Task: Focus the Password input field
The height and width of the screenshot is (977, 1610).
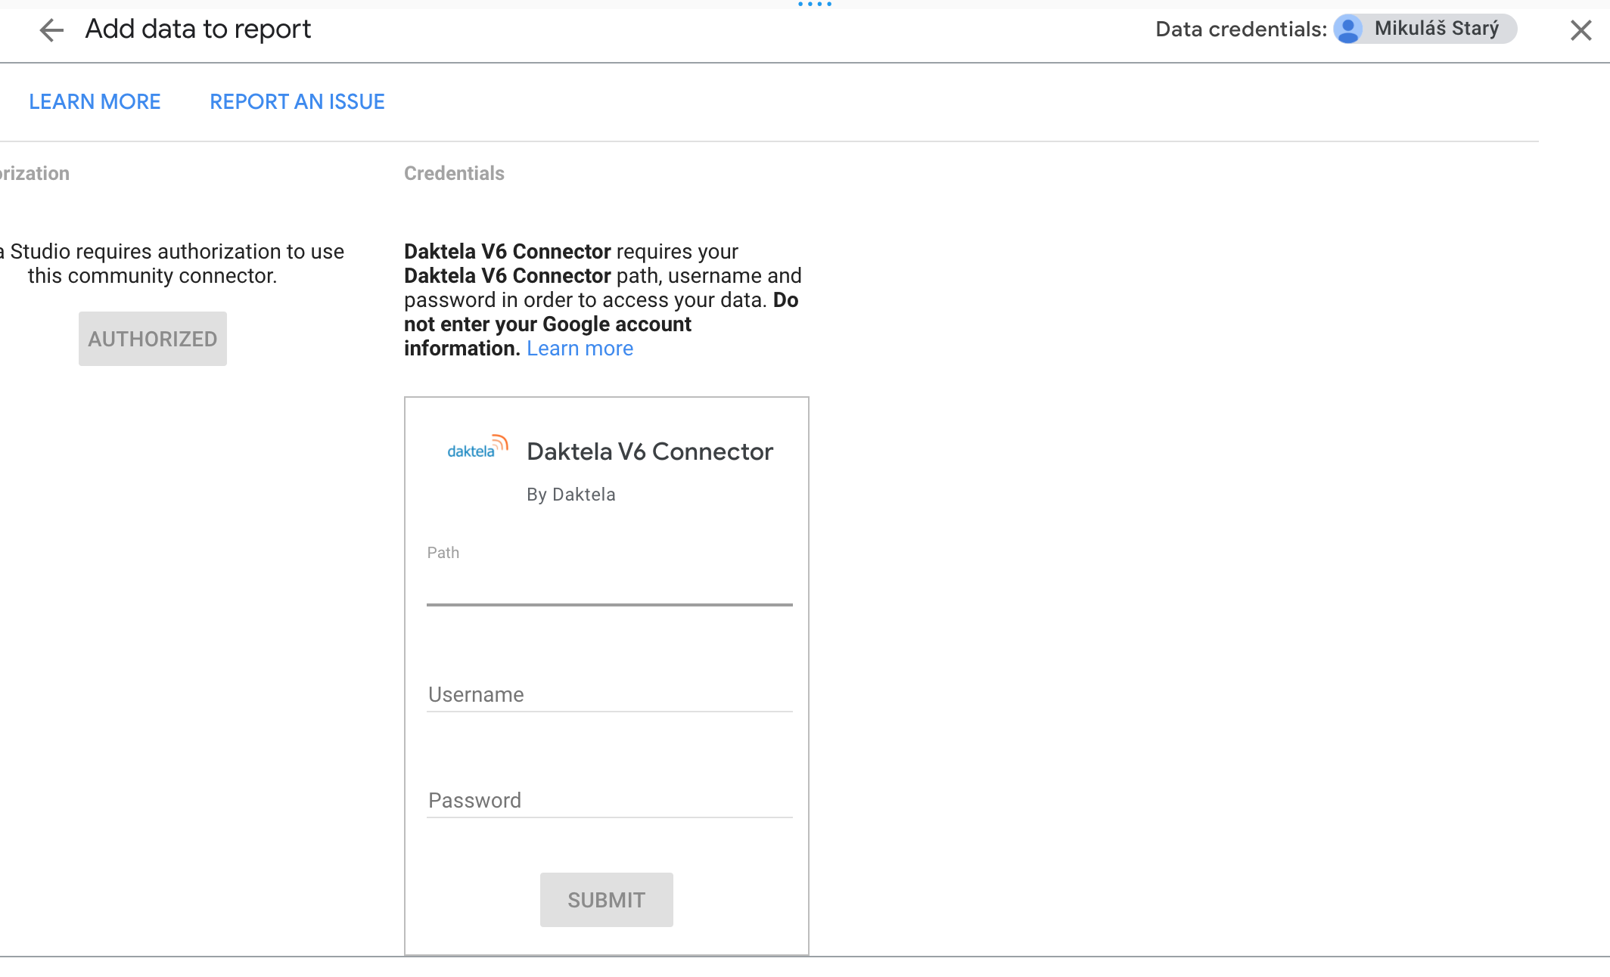Action: [x=610, y=801]
